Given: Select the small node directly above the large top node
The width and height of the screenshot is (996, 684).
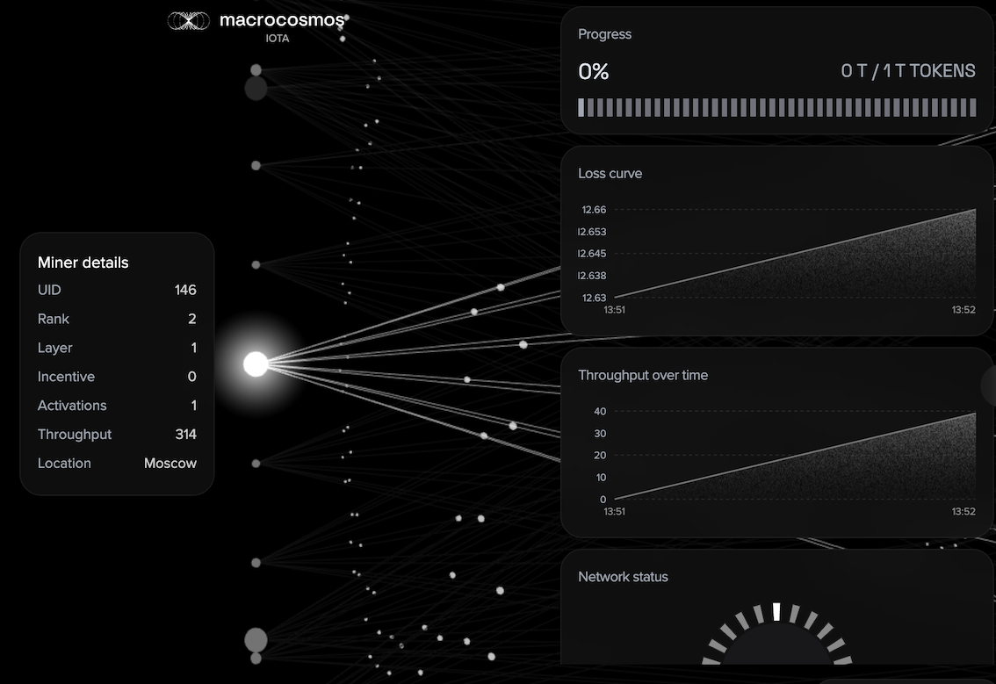Looking at the screenshot, I should [x=256, y=69].
